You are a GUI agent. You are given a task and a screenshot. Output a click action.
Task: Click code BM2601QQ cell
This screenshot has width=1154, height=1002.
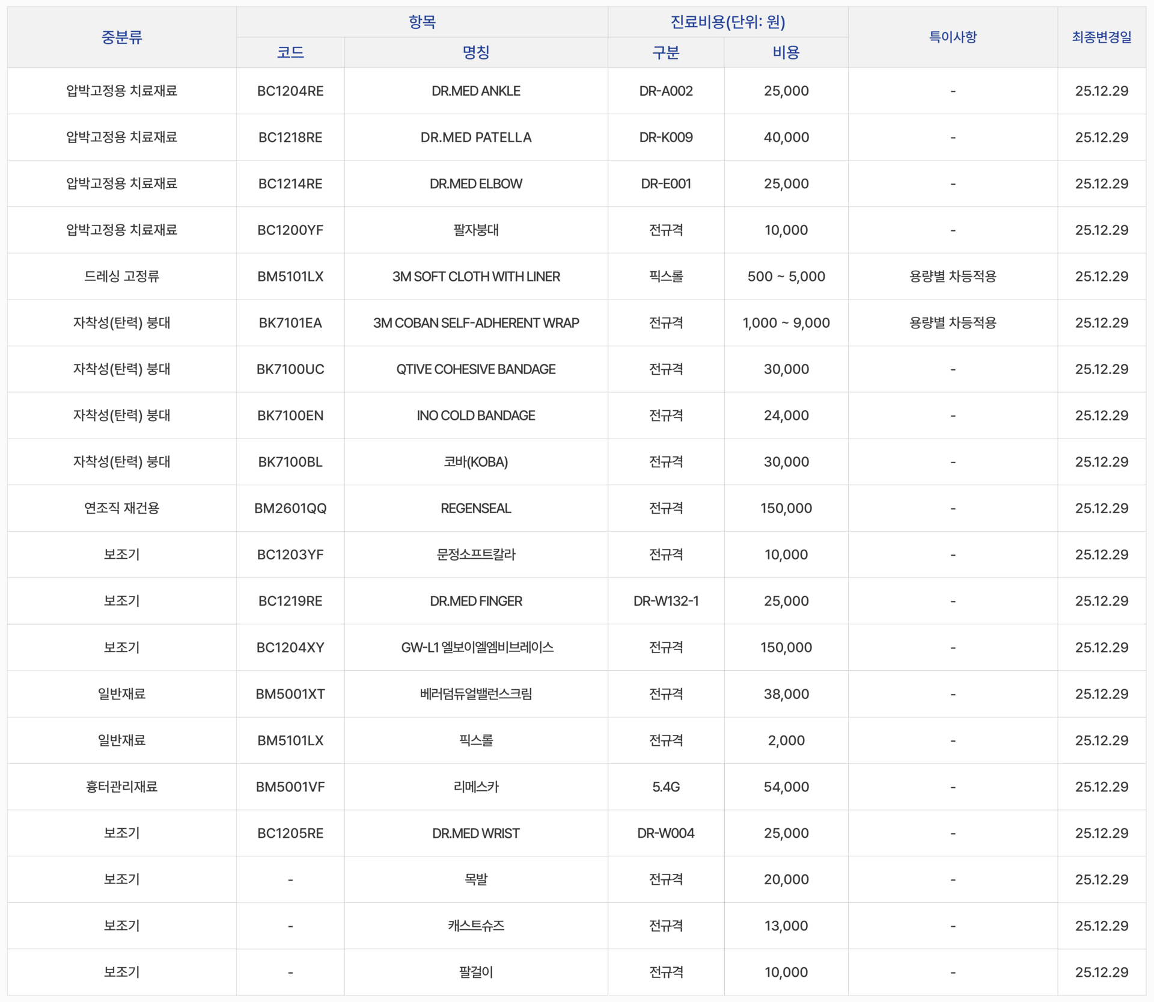pyautogui.click(x=290, y=508)
